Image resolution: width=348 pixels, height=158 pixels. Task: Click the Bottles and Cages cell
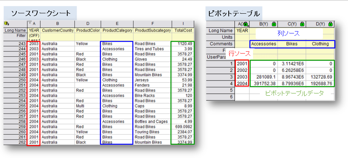152,122
